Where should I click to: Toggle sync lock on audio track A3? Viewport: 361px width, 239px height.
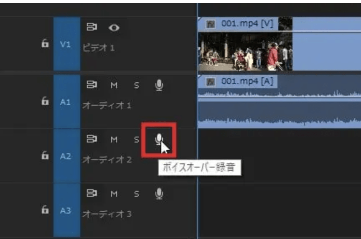pos(91,193)
